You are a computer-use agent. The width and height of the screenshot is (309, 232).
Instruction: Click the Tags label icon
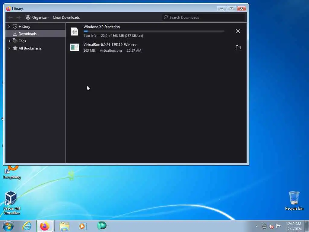tap(15, 41)
